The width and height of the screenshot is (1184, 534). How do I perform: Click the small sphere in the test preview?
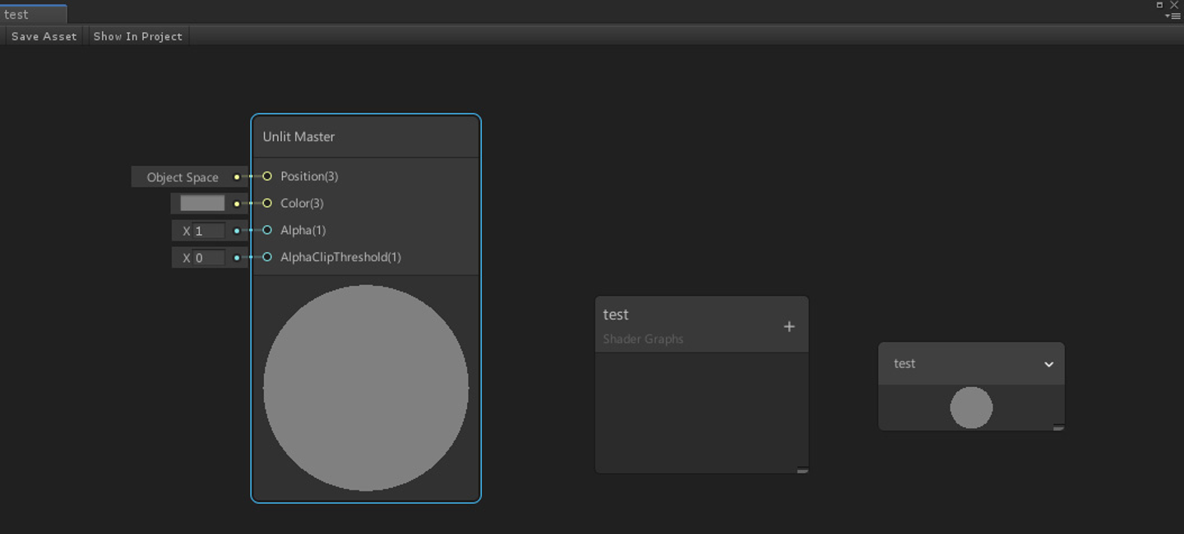point(971,407)
